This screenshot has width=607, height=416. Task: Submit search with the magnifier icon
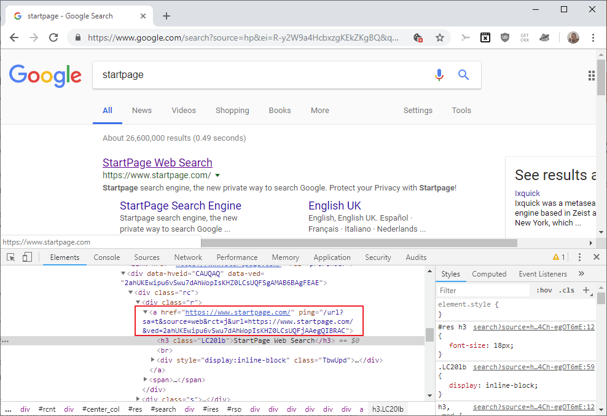pyautogui.click(x=463, y=75)
